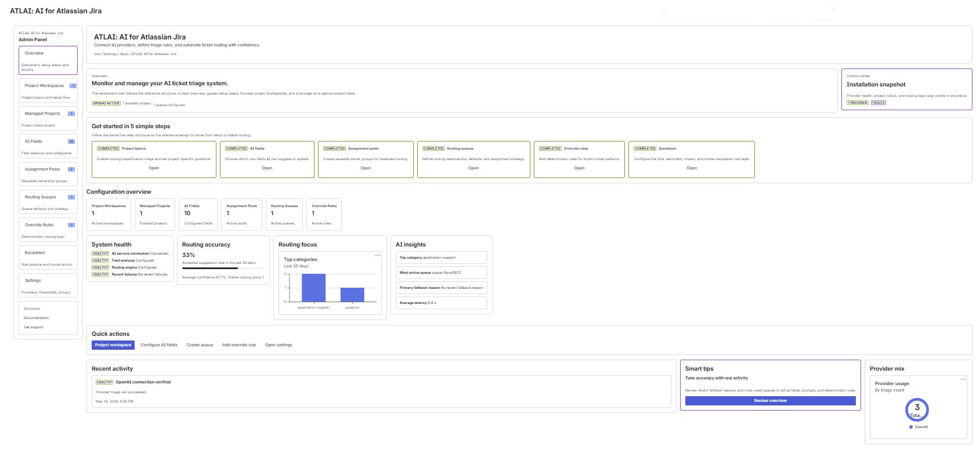Open Override Rules sidebar section
976x453 pixels.
click(48, 230)
